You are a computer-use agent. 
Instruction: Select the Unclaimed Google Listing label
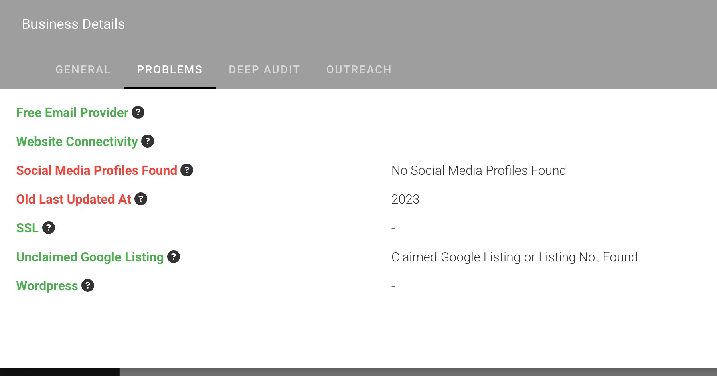point(90,257)
